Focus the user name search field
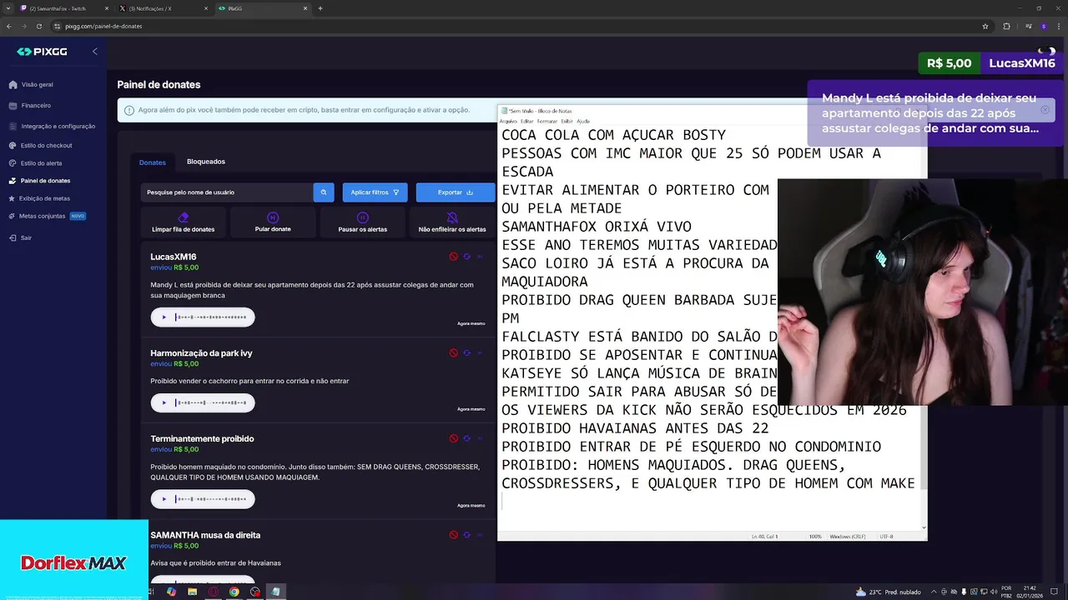This screenshot has width=1068, height=600. [x=226, y=192]
